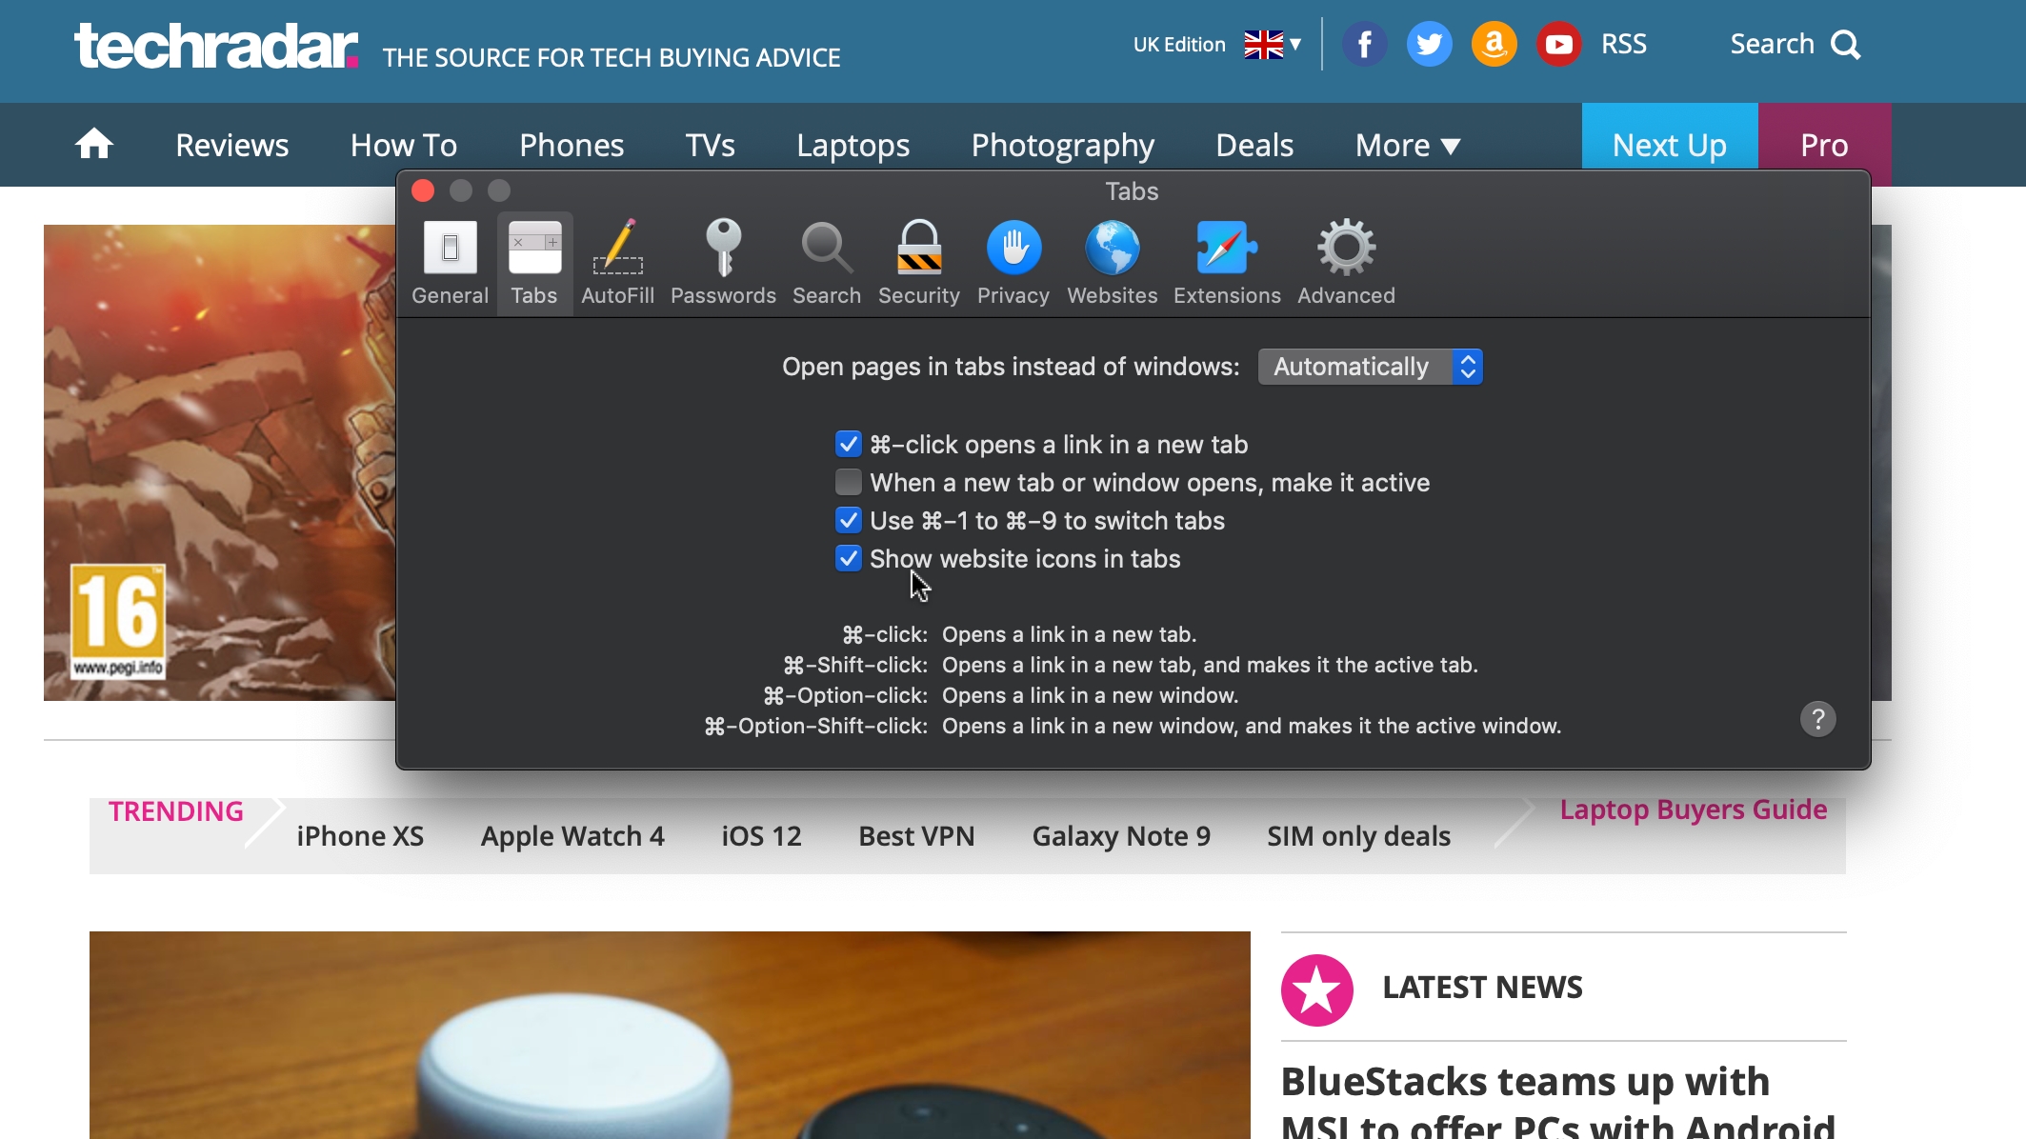The width and height of the screenshot is (2026, 1139).
Task: Expand the More navigation menu
Action: (1408, 145)
